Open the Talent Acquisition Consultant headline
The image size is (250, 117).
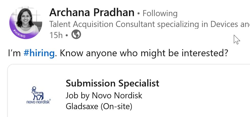(149, 24)
